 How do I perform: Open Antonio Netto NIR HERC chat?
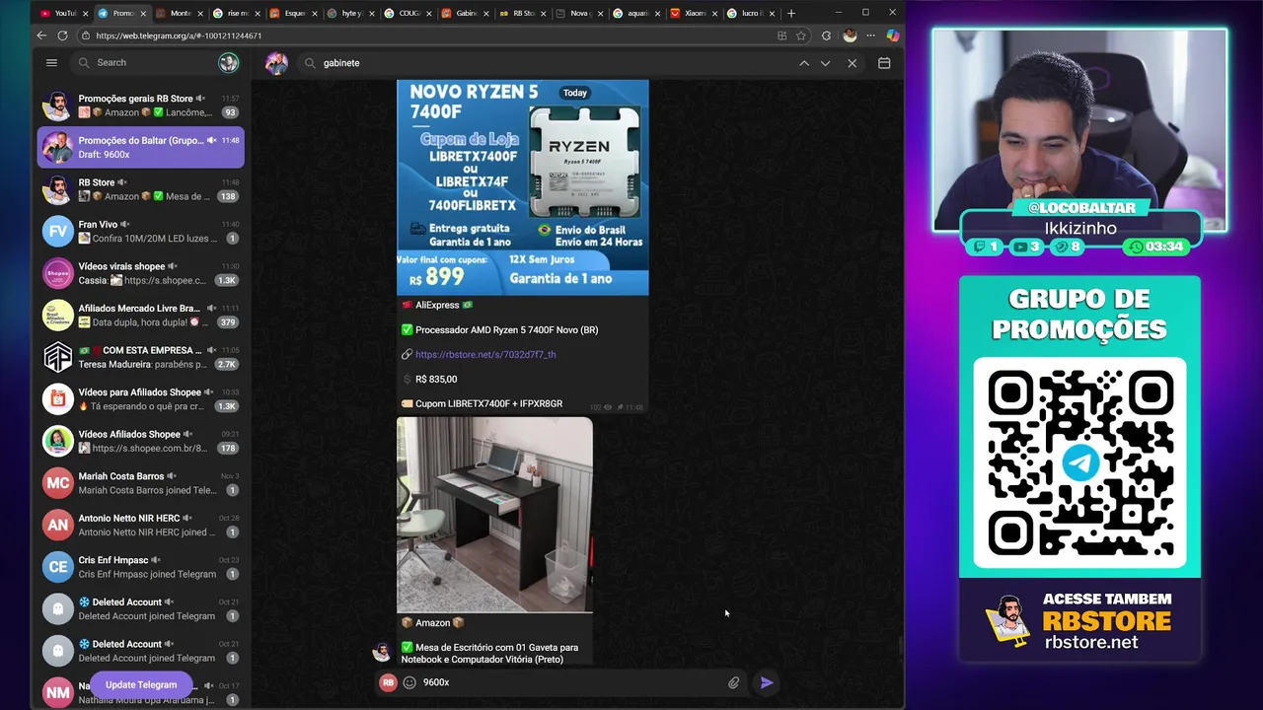coord(141,525)
